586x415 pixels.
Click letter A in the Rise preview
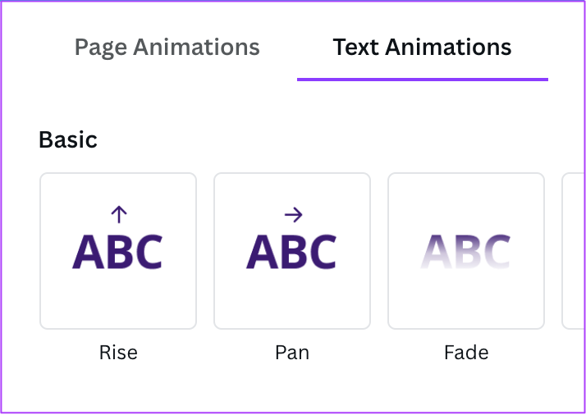tap(87, 252)
